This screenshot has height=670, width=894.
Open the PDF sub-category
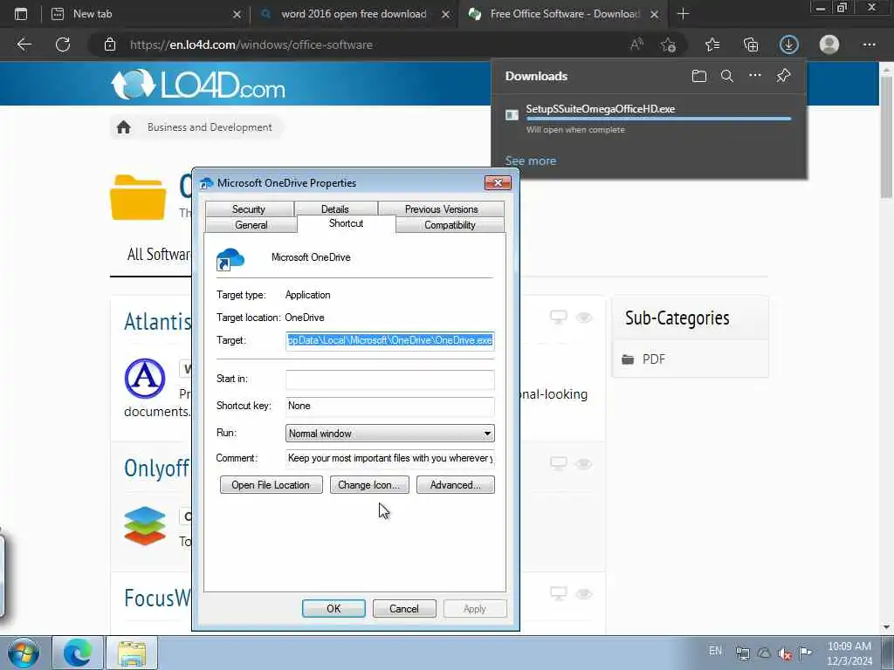click(653, 359)
